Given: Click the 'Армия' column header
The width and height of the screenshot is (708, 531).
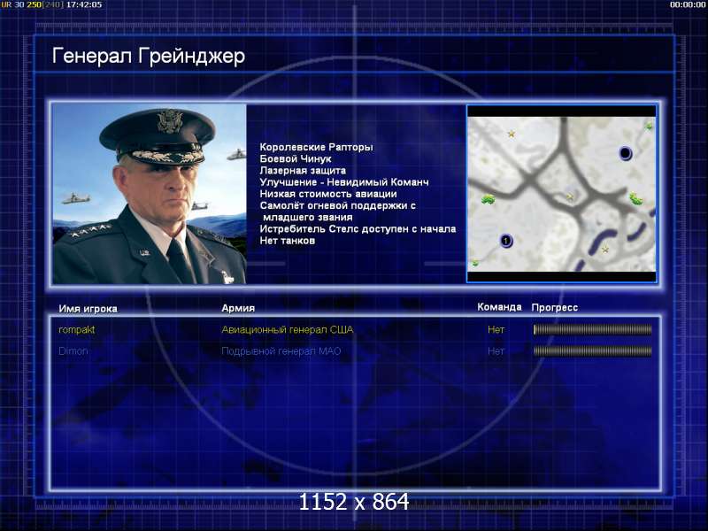Looking at the screenshot, I should tap(238, 308).
